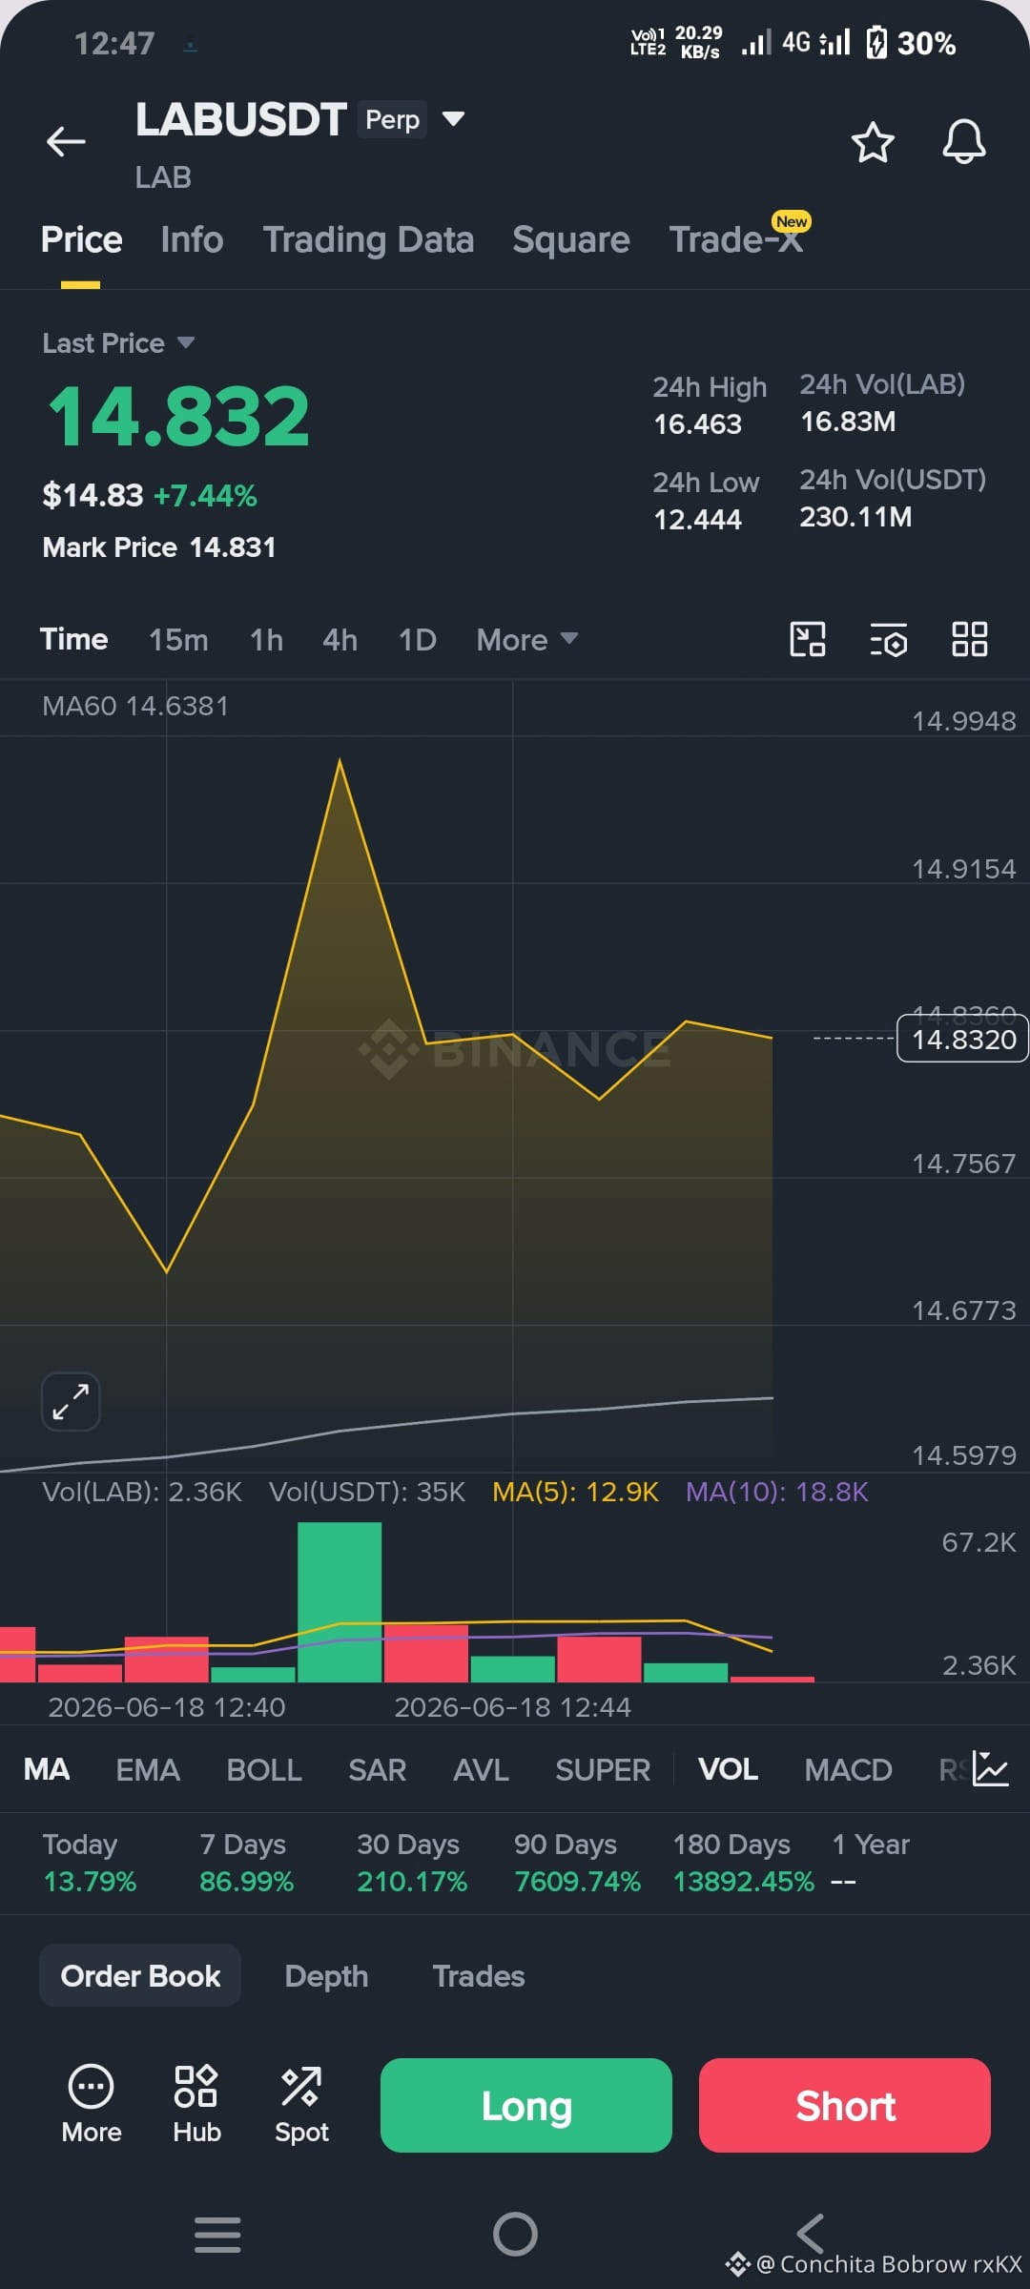Tap the red Short button
Viewport: 1030px width, 2289px height.
tap(845, 2105)
